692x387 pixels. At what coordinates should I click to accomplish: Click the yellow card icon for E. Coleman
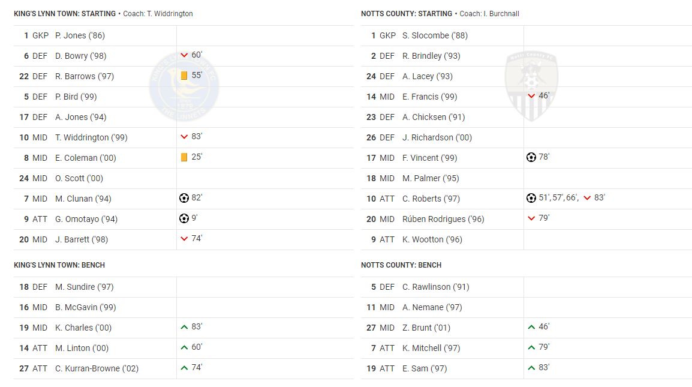[184, 157]
